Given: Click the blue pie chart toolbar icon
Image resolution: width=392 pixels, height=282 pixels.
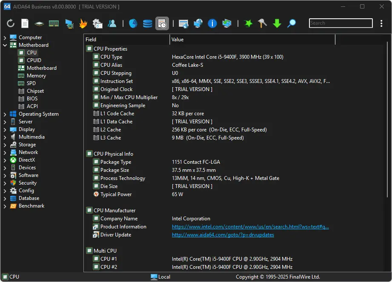Looking at the screenshot, I should point(133,23).
